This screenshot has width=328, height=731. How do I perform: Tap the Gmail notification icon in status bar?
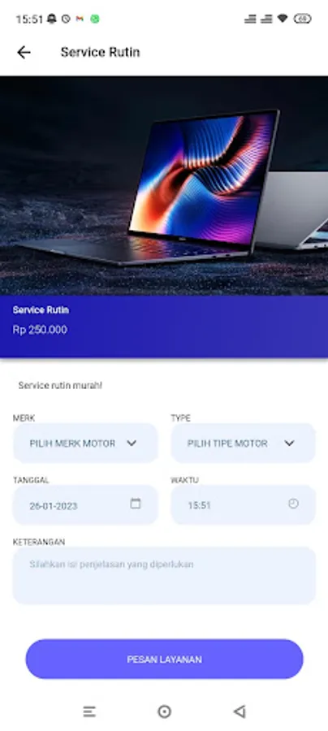pos(80,19)
